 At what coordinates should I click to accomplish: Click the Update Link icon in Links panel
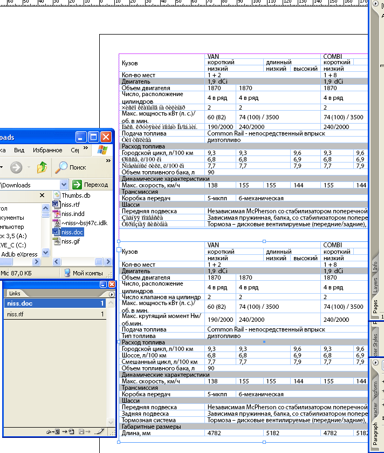point(84,431)
